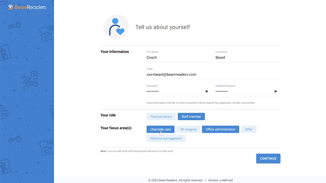Focus the First Name field
Image resolution: width=326 pixels, height=183 pixels.
[179, 57]
